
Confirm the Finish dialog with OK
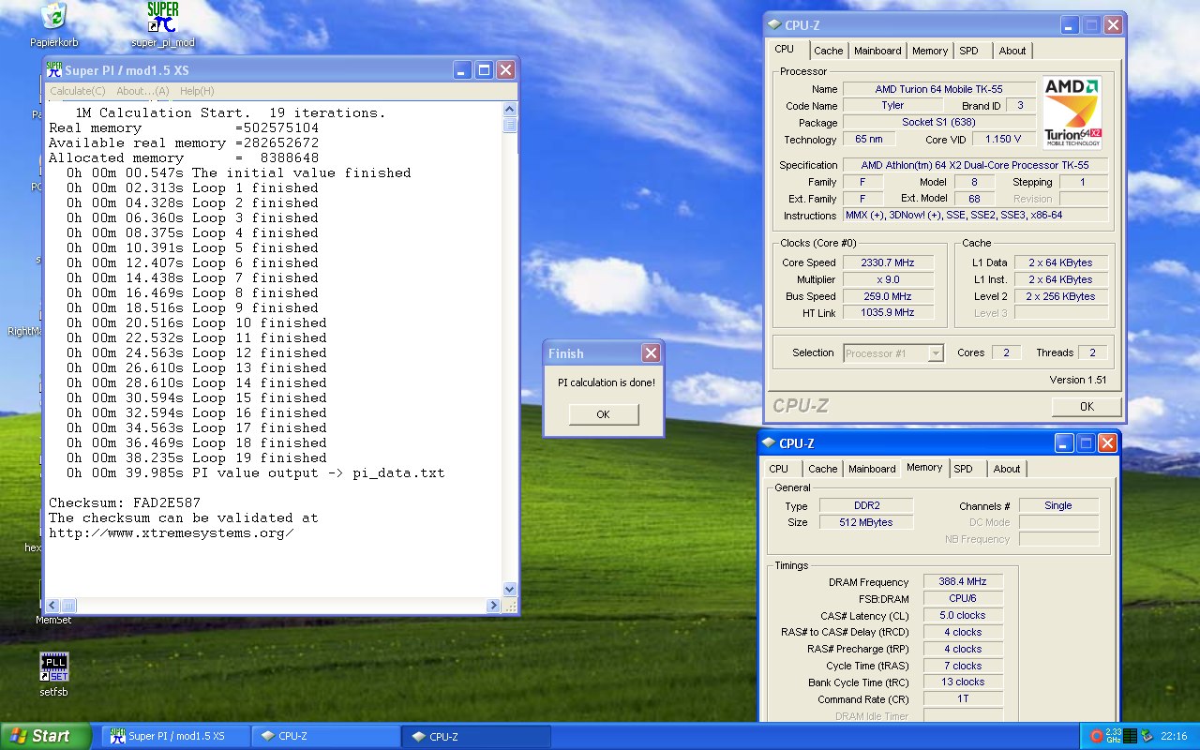pyautogui.click(x=603, y=414)
